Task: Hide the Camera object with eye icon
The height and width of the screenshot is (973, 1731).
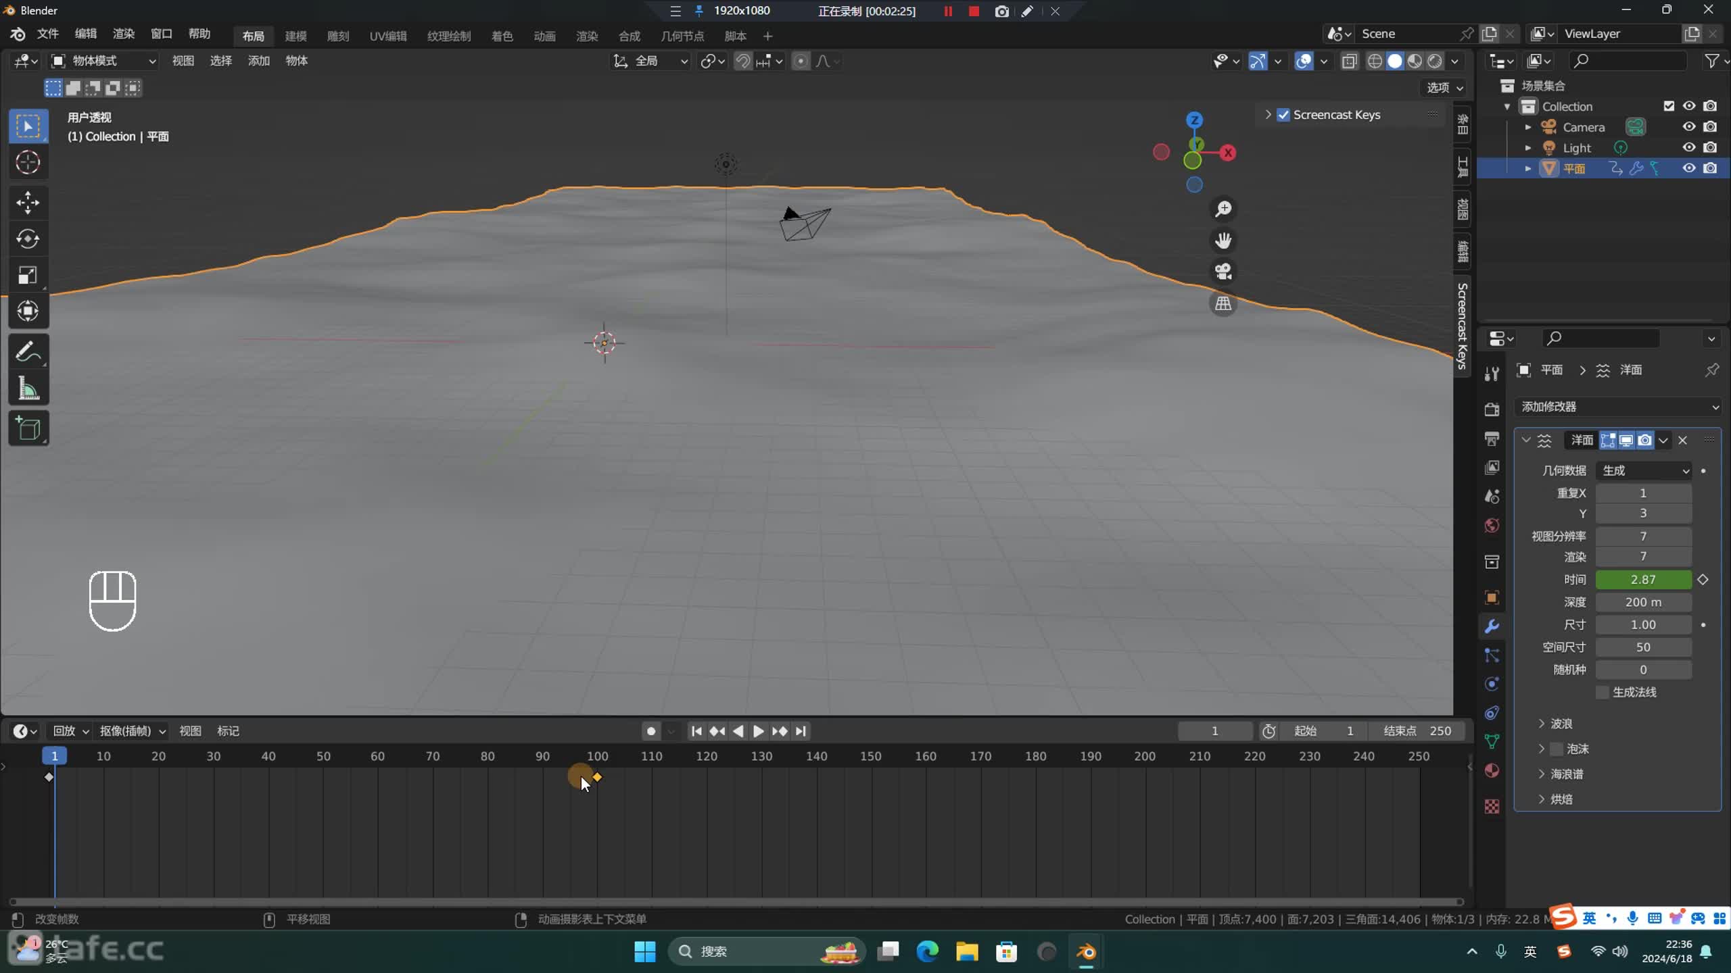Action: 1689,126
